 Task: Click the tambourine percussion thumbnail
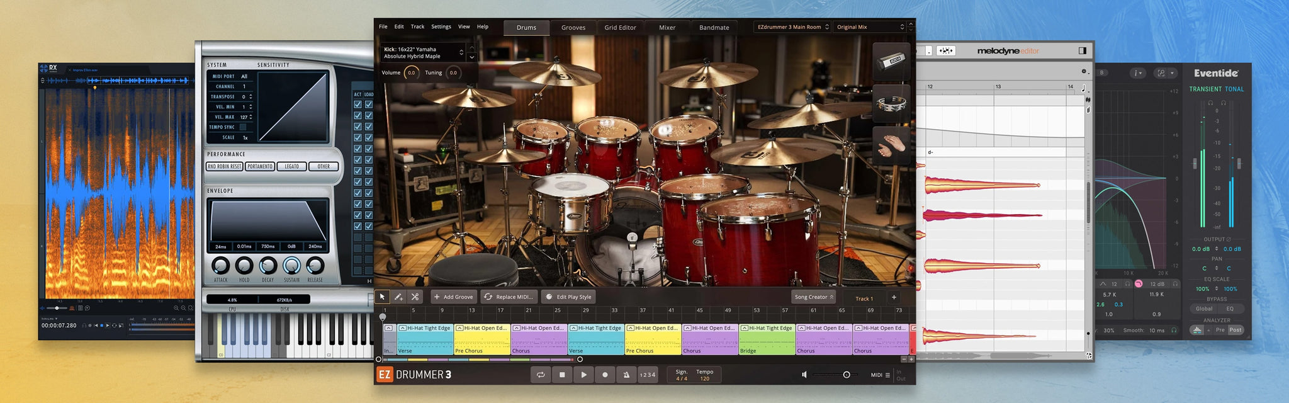click(x=891, y=103)
